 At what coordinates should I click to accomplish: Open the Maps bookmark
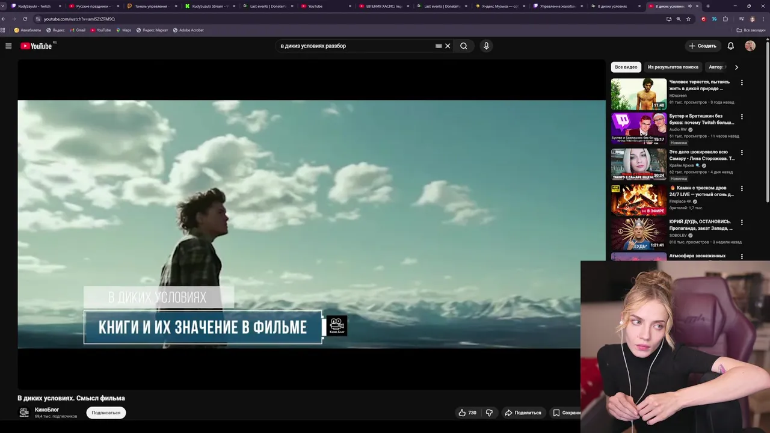point(123,30)
